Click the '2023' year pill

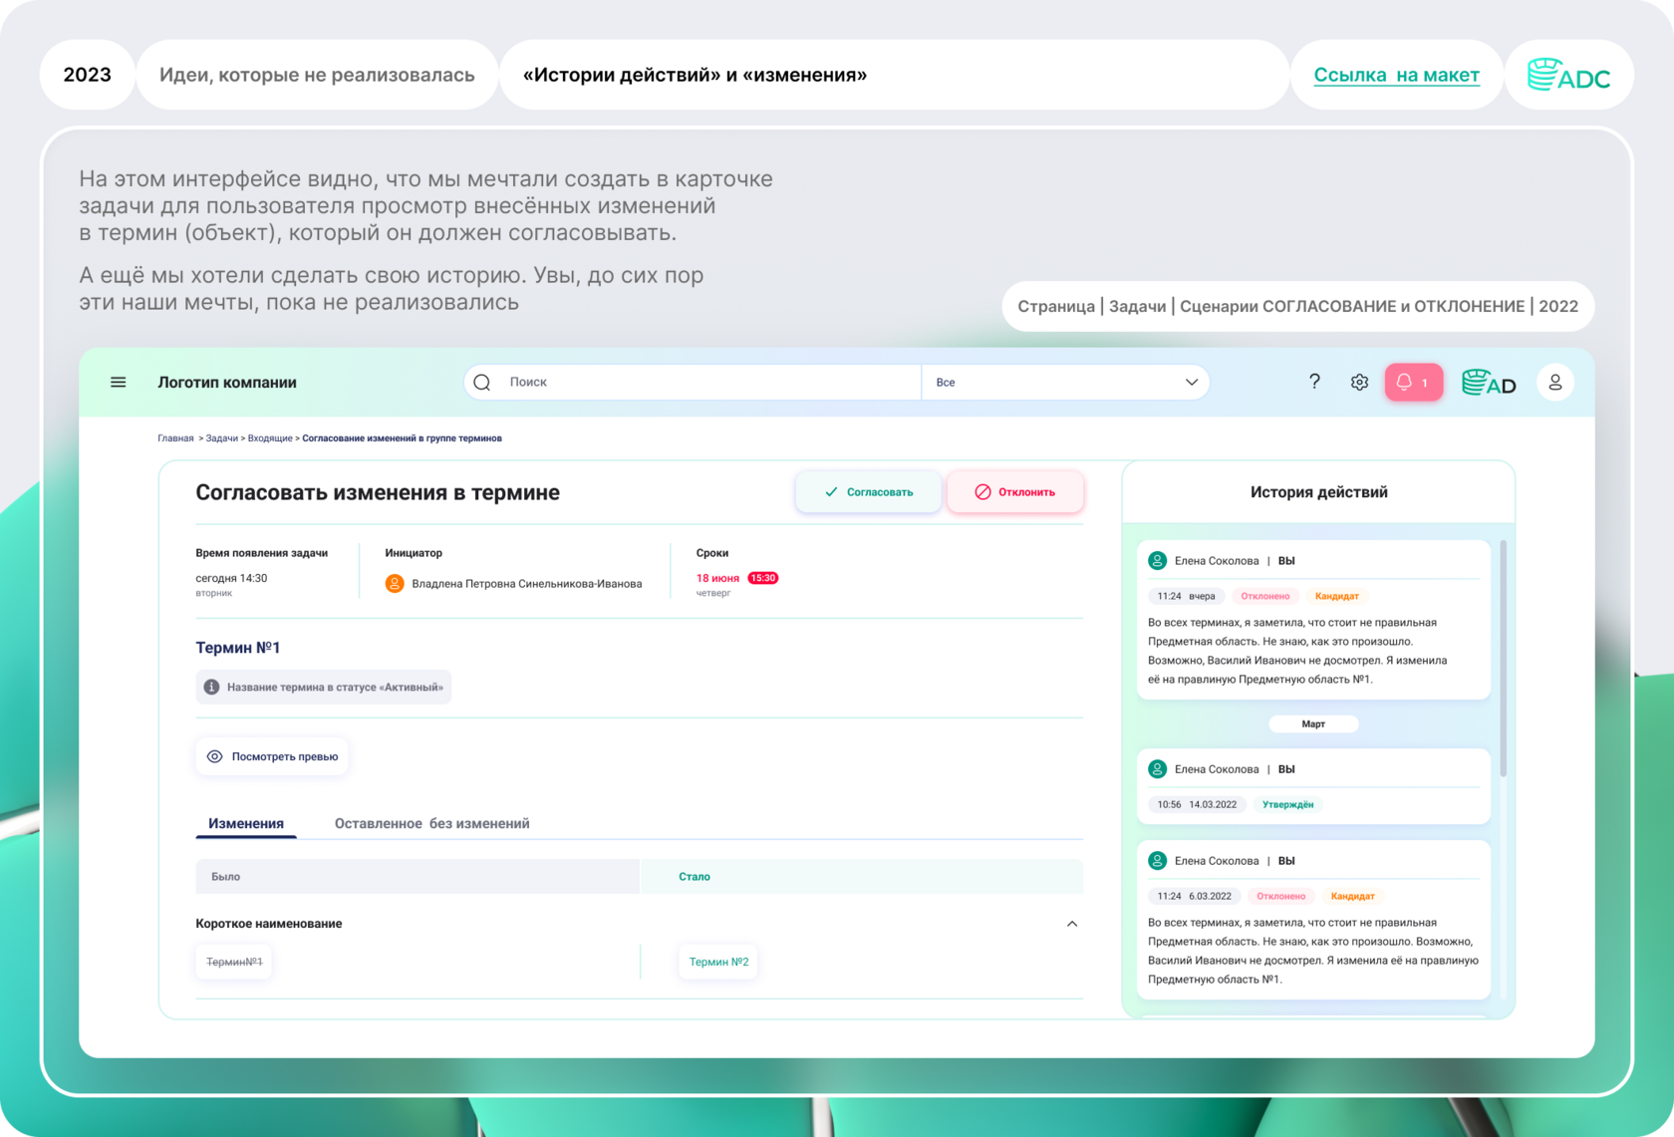88,75
